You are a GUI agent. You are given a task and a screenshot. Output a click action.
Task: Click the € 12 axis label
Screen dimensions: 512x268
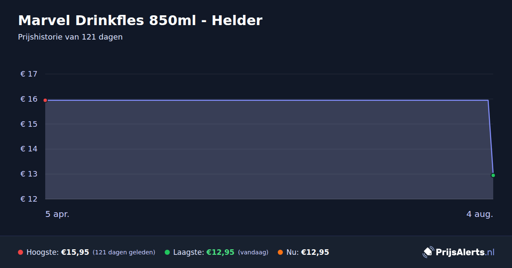pyautogui.click(x=29, y=199)
